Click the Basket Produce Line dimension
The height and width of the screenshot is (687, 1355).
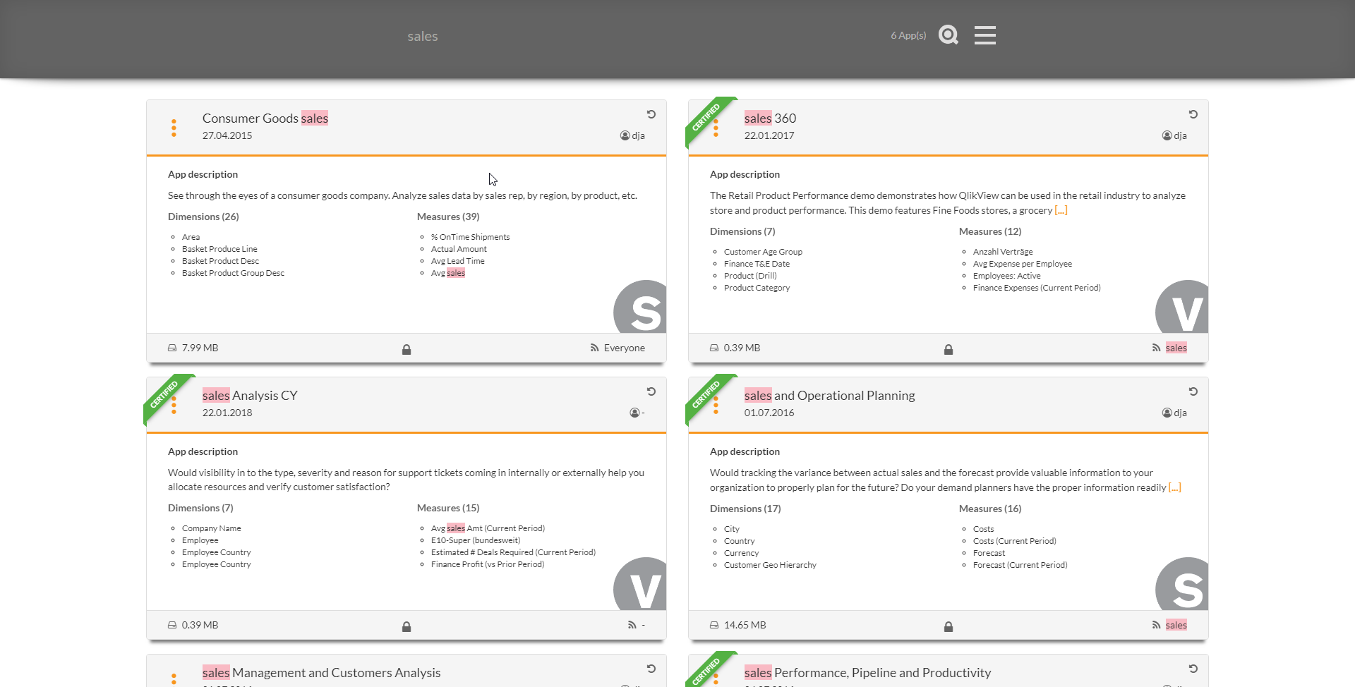point(219,249)
